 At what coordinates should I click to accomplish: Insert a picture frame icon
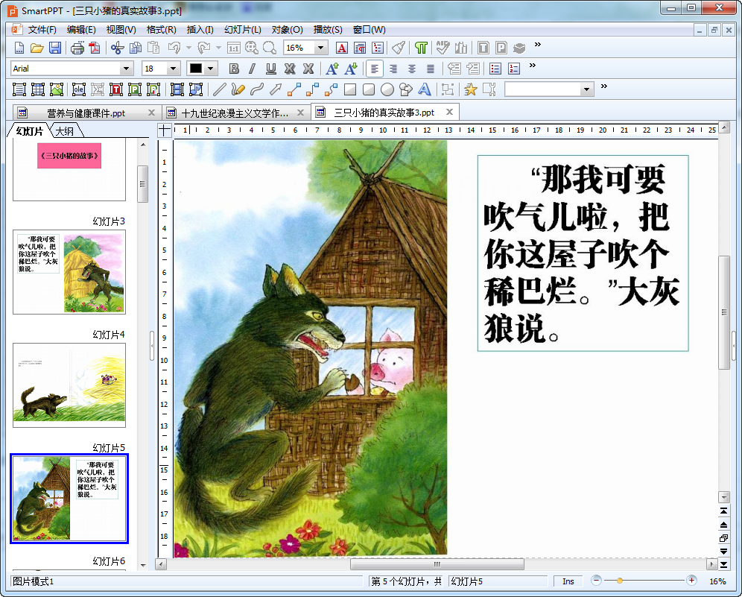(x=57, y=89)
